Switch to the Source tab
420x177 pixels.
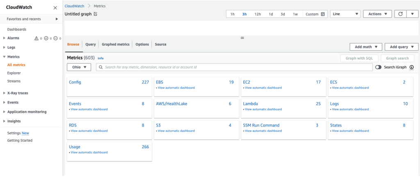pyautogui.click(x=160, y=44)
